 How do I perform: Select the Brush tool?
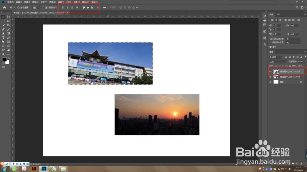pyautogui.click(x=8, y=29)
